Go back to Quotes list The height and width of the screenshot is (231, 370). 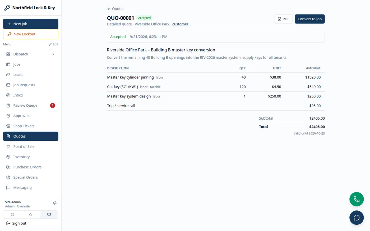116,9
